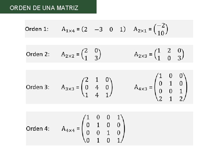The image size is (212, 159).
Task: Click the A4×3 matrix label
Action: click(x=141, y=87)
